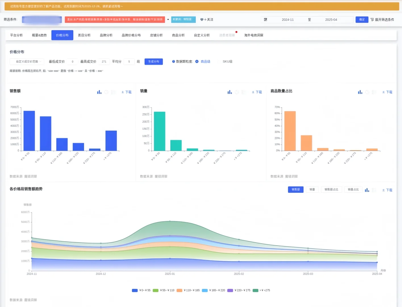Click the heart 关注 follow button

207,20
